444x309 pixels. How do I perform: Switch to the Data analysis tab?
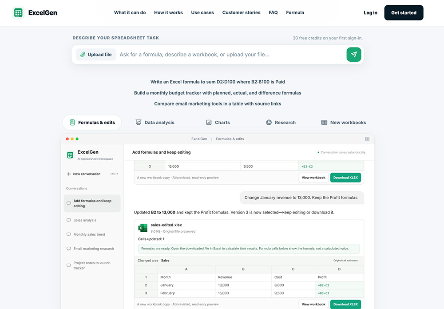pyautogui.click(x=155, y=123)
